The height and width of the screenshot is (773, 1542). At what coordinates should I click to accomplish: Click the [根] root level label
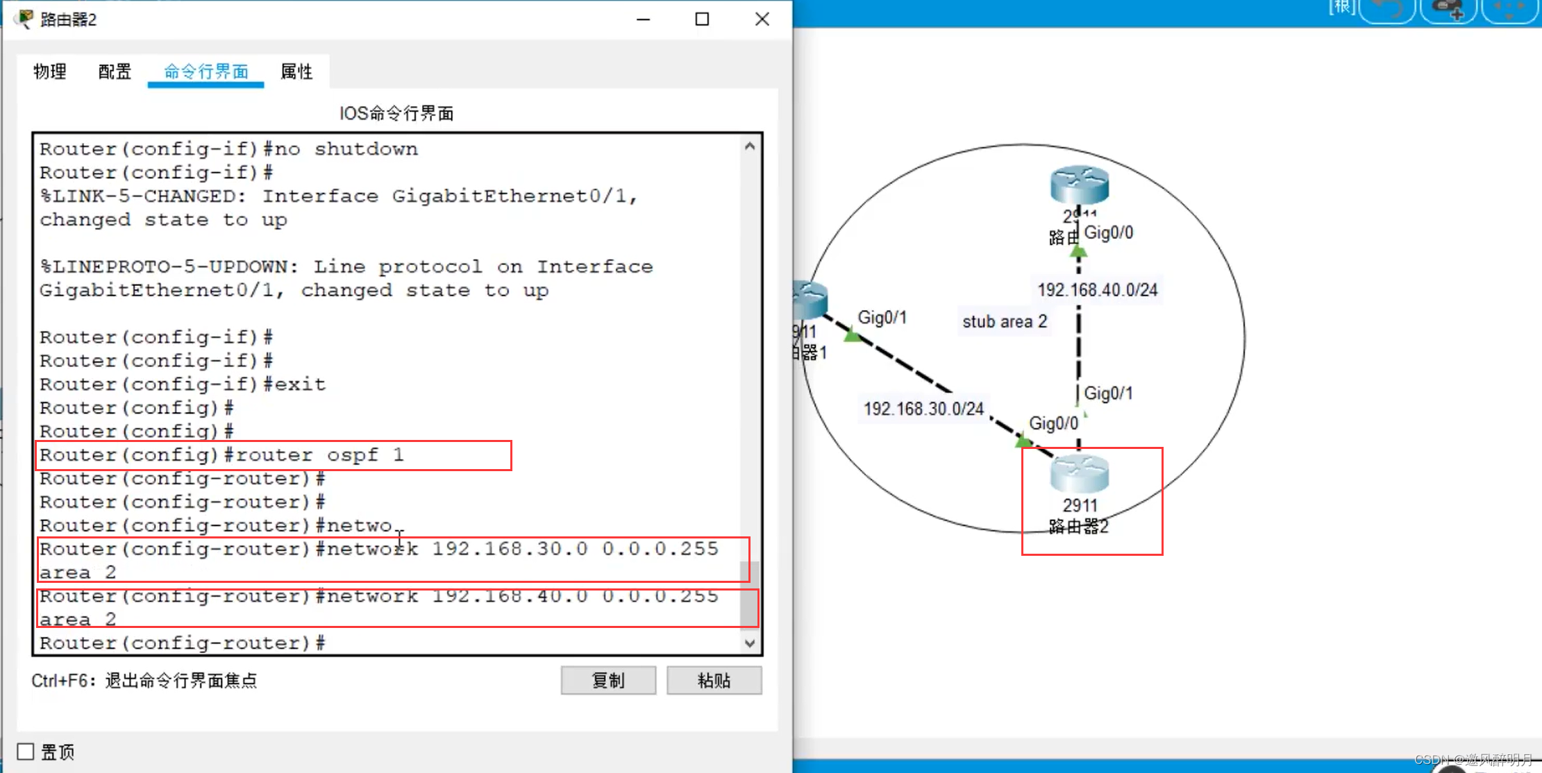pos(1341,8)
